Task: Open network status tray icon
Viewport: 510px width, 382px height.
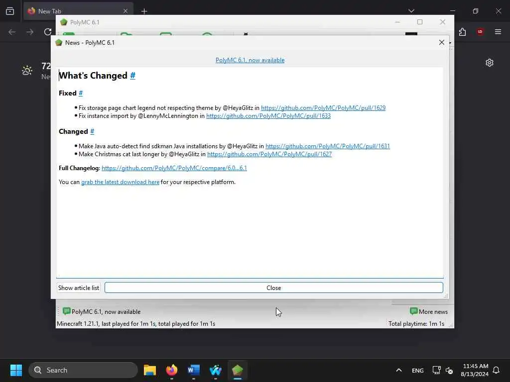Action: 436,370
